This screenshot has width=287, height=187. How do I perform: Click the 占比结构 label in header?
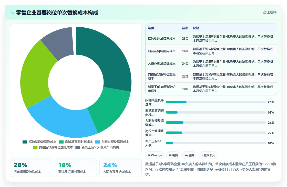[x=270, y=13]
